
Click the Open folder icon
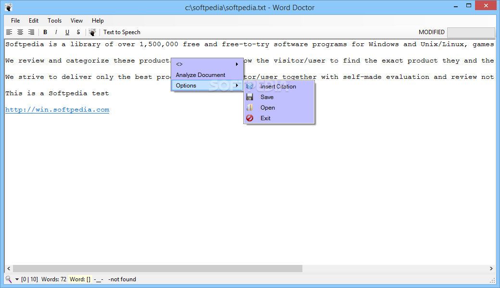(x=250, y=108)
